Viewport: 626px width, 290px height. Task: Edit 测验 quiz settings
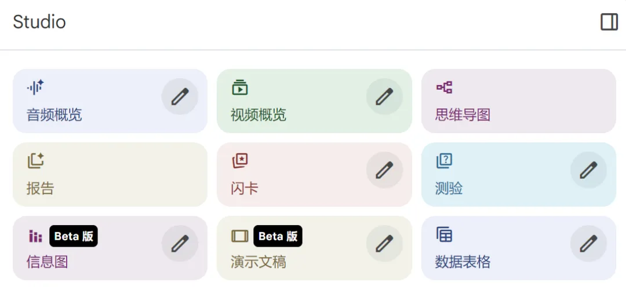coord(588,170)
